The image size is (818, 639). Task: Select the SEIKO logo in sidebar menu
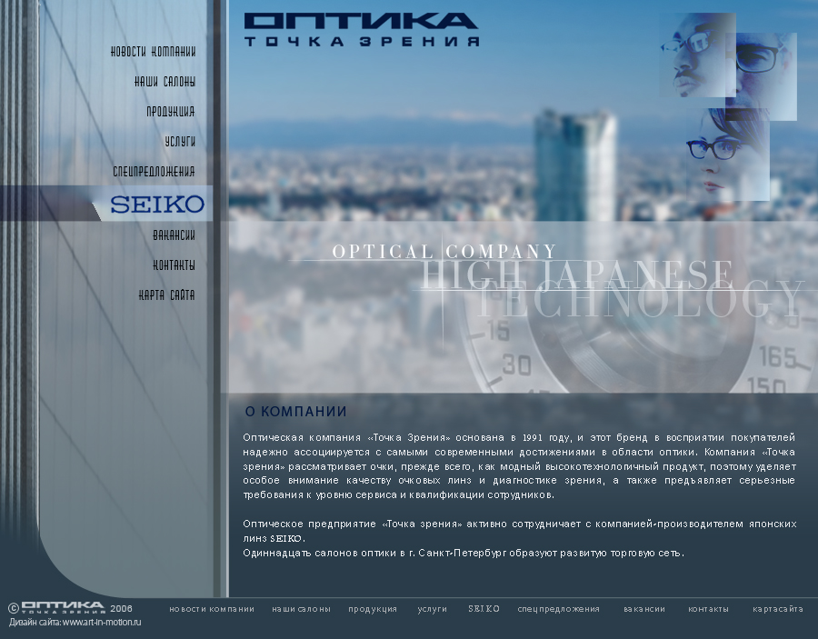click(156, 205)
